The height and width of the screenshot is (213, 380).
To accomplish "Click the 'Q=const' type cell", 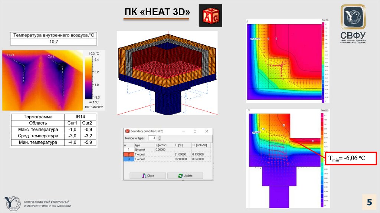I will (144, 150).
